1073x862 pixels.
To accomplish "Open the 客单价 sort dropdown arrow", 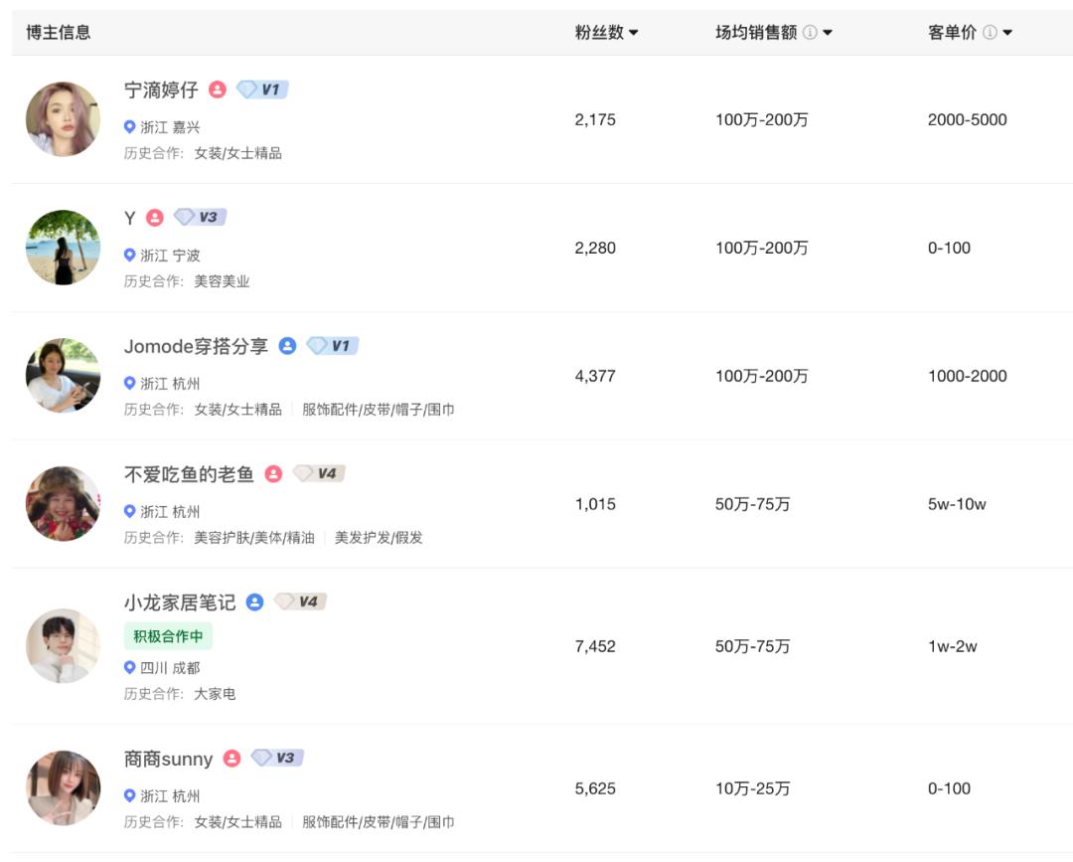I will [x=1006, y=32].
